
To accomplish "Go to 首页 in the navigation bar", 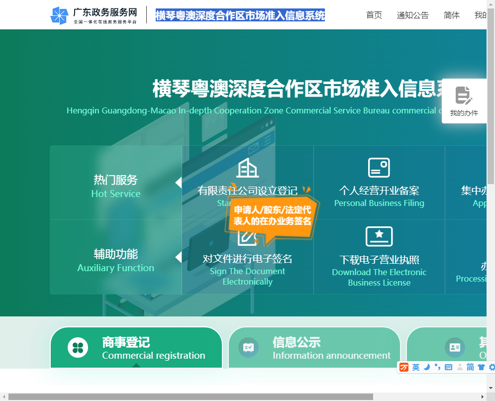I will coord(374,15).
